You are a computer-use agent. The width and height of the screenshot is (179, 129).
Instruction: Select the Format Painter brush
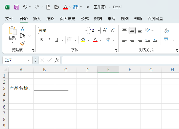(x=23, y=43)
